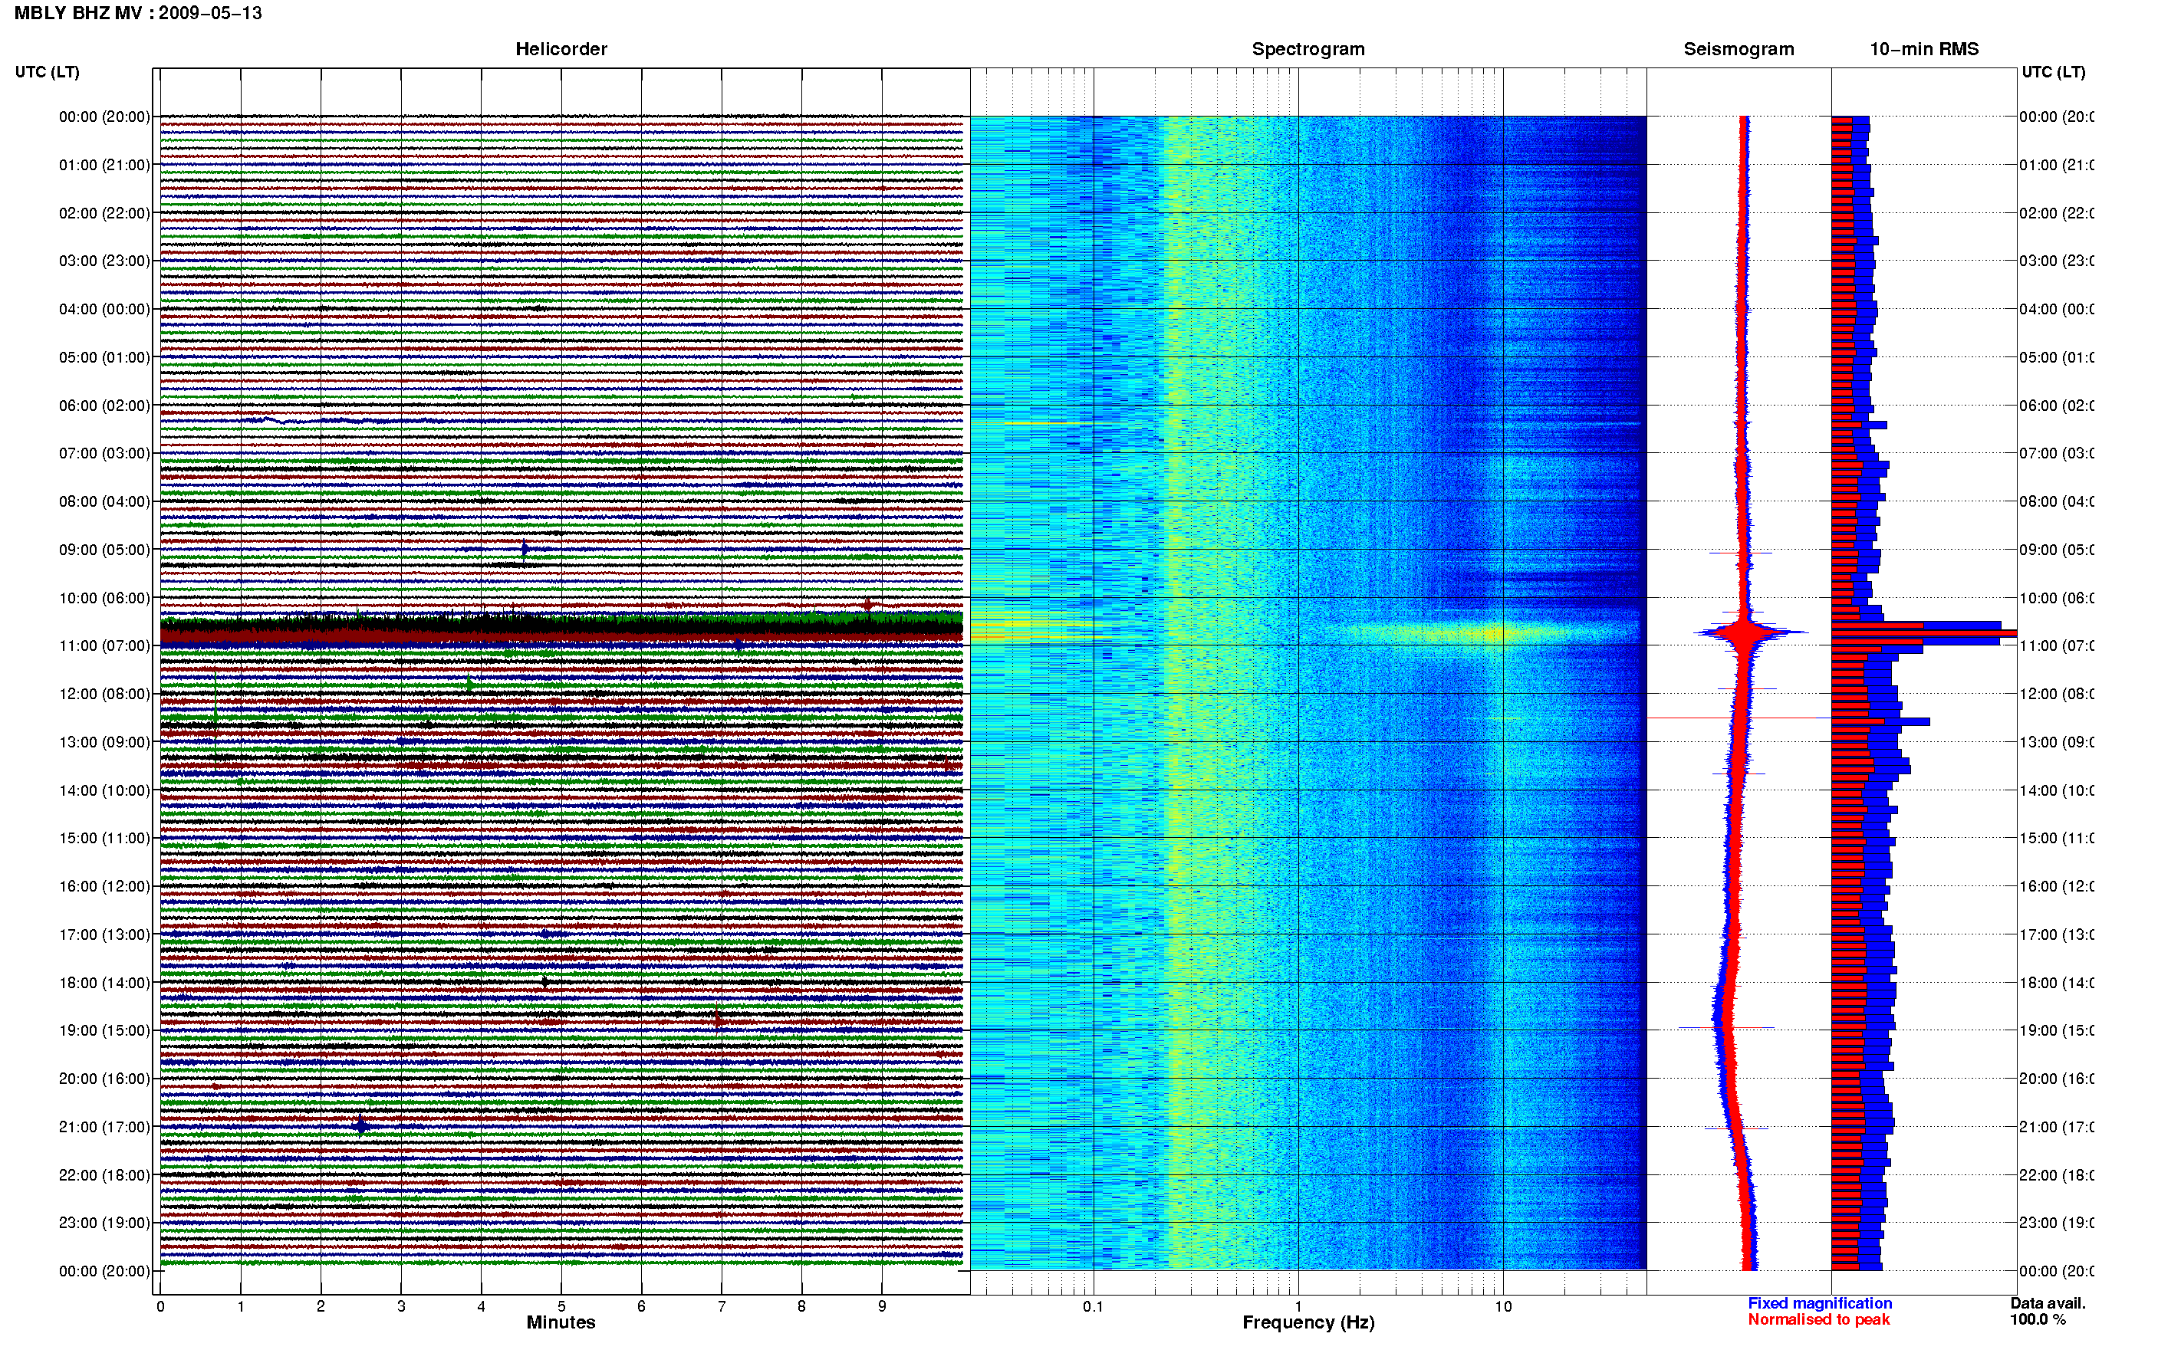Viewport: 2181px width, 1363px height.
Task: Click the thick high-amplitude helicorder event band
Action: pos(561,627)
